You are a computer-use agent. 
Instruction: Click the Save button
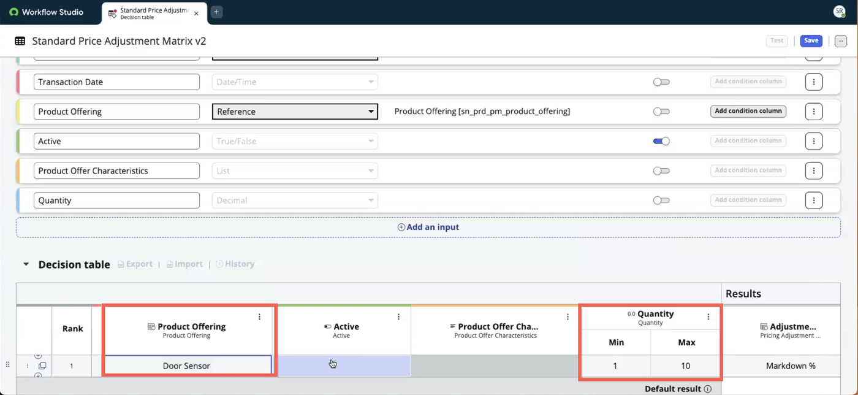(811, 40)
